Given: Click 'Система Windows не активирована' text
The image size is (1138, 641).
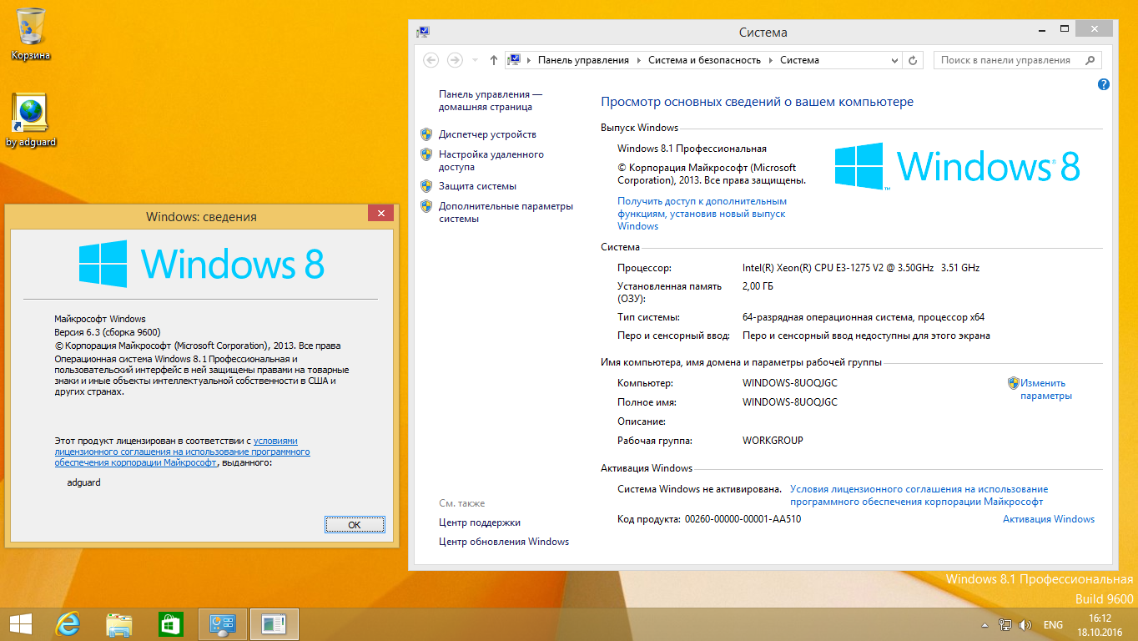Looking at the screenshot, I should 699,489.
